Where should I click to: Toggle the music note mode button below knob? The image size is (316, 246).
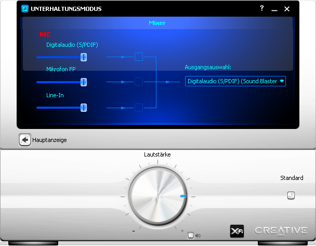coord(190,235)
